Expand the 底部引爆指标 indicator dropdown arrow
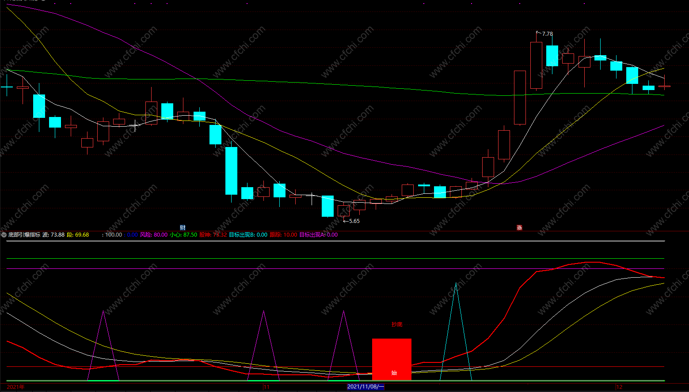The image size is (689, 392). (4, 235)
